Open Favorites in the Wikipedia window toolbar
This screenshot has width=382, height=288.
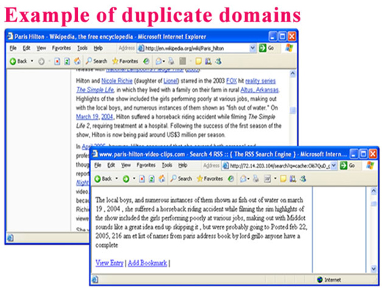tap(125, 61)
